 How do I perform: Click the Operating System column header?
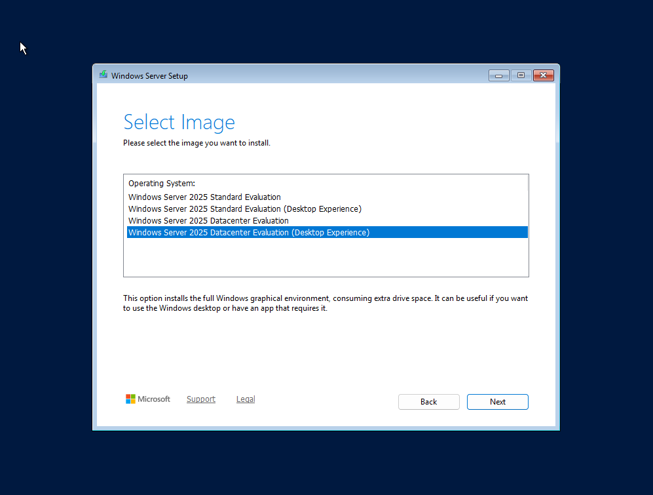[x=162, y=183]
